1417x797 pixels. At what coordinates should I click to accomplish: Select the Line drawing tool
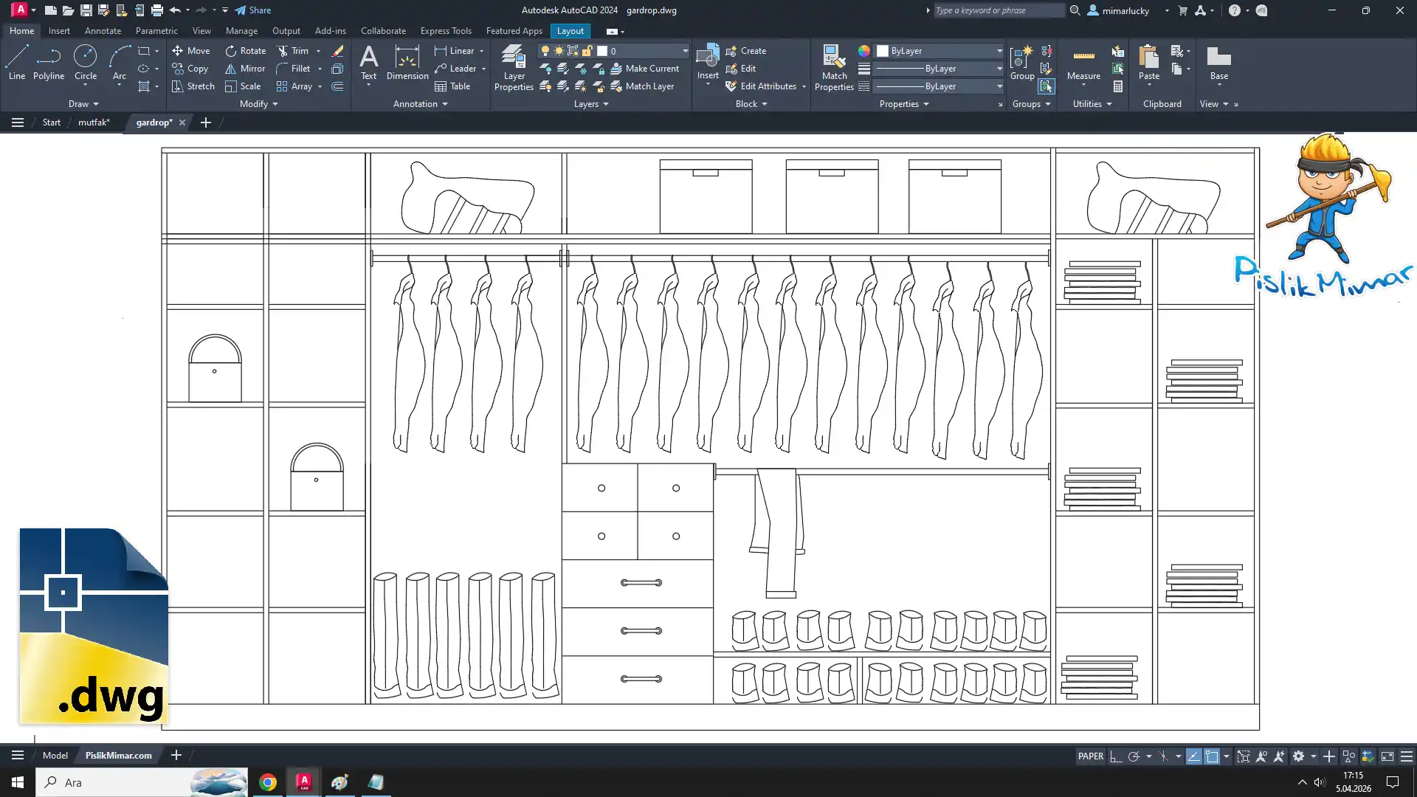click(x=17, y=61)
